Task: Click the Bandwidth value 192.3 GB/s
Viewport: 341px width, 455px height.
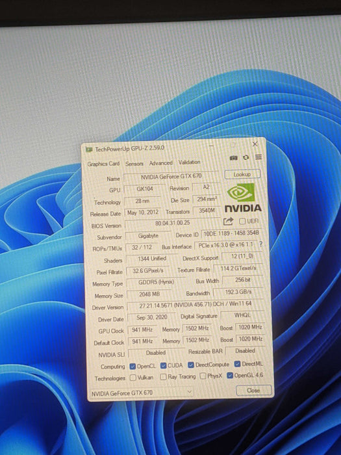Action: pyautogui.click(x=238, y=292)
